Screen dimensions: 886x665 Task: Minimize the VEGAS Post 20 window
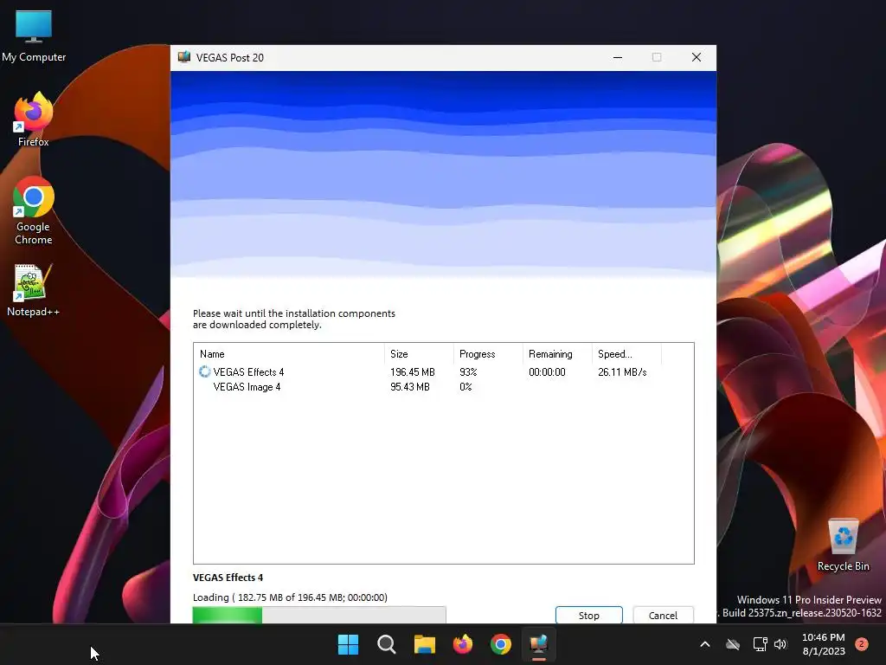(618, 57)
